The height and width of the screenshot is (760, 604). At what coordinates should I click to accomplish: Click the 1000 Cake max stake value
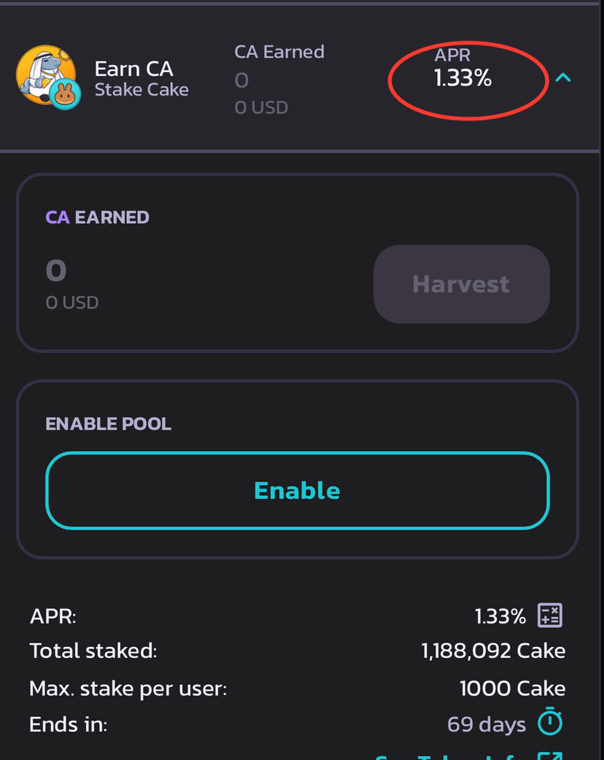click(x=512, y=689)
